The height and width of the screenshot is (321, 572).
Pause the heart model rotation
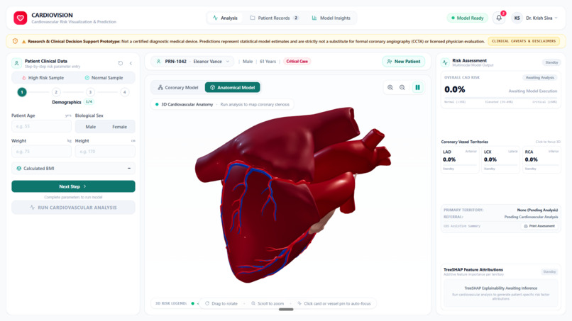click(x=418, y=87)
